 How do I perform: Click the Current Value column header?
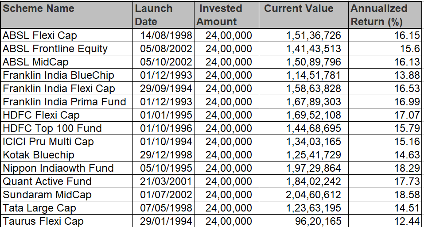303,15
